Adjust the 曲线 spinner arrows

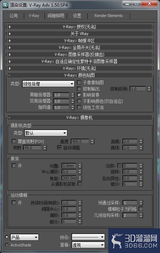[x=141, y=148]
